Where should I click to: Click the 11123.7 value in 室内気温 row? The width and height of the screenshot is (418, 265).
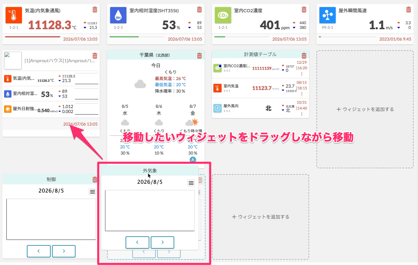(262, 88)
